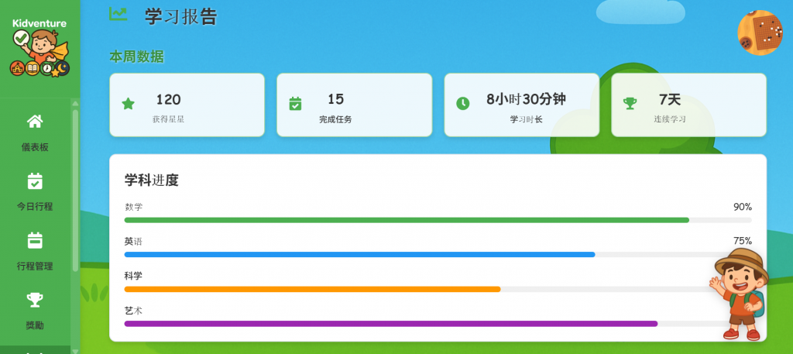Click the 完成任务 label
This screenshot has height=354, width=793.
pos(335,120)
